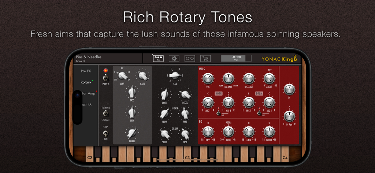The width and height of the screenshot is (375, 173).
Task: Flip the STOP/RUN switch
Action: click(105, 133)
